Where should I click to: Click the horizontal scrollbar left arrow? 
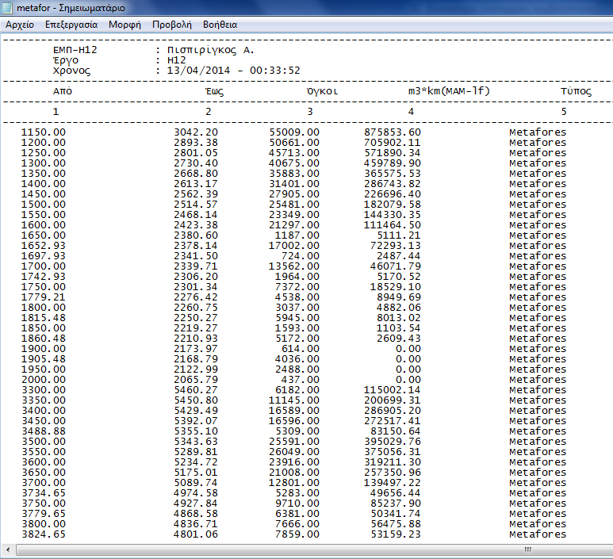coord(8,550)
